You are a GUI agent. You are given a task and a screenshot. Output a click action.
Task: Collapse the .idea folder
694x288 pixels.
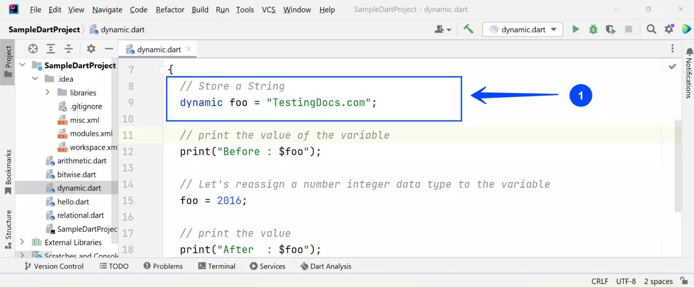[x=35, y=79]
